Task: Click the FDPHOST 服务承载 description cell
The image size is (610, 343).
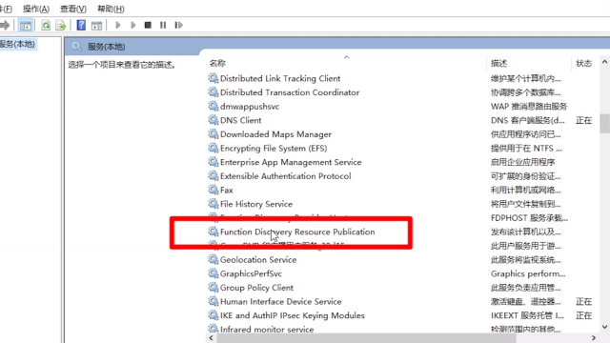Action: click(x=529, y=218)
